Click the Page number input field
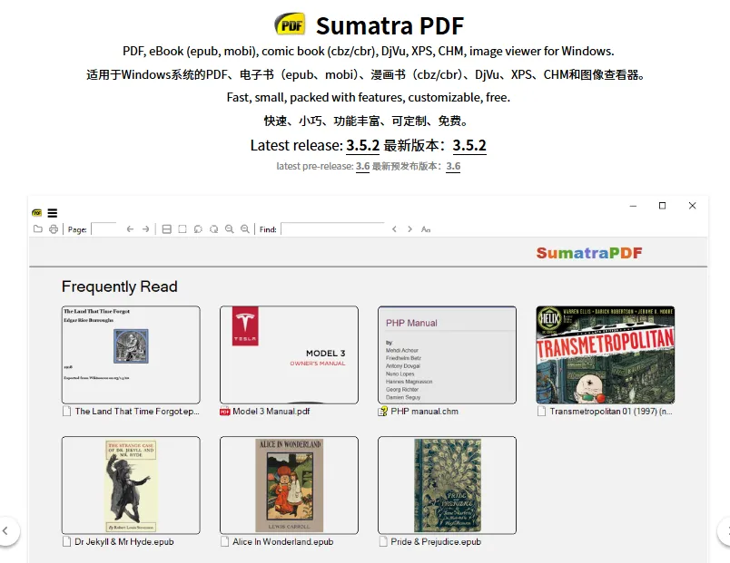The height and width of the screenshot is (563, 730). 104,228
